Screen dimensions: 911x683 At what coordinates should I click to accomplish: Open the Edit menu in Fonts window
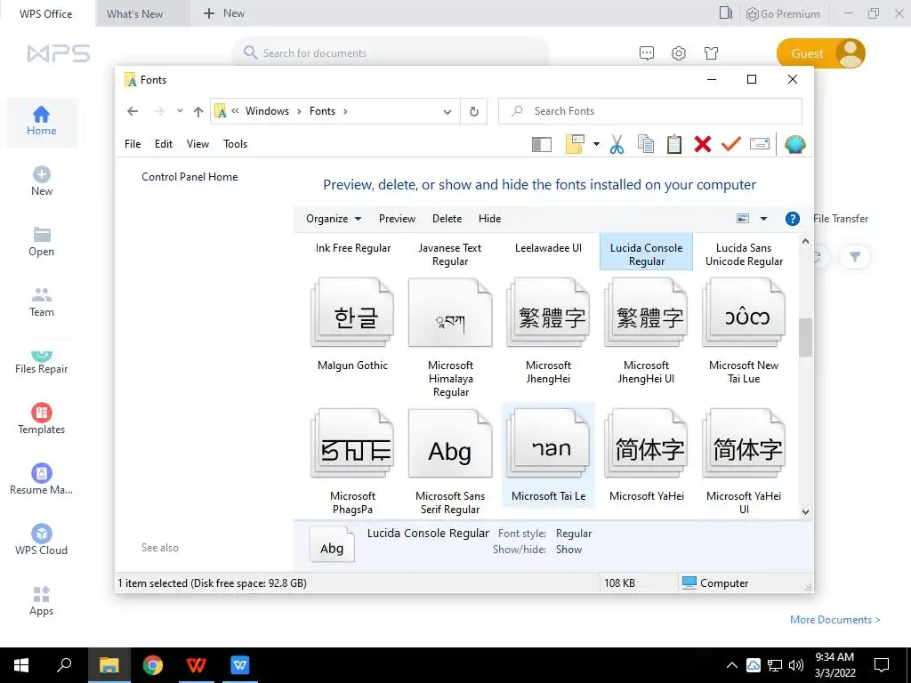(164, 144)
